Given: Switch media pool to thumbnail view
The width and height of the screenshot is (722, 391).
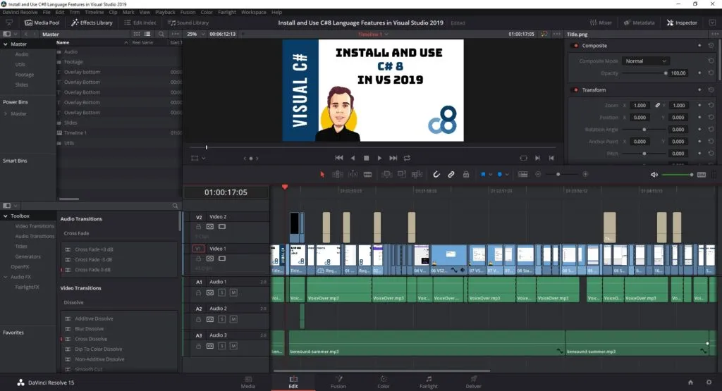Looking at the screenshot, I should coord(137,34).
